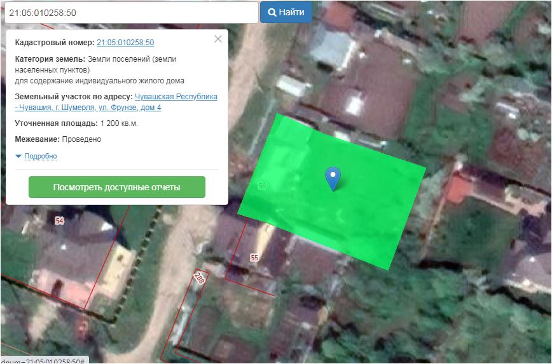Click the Уточненная площадь 1 200 кв.м. line
The height and width of the screenshot is (364, 552).
point(76,123)
